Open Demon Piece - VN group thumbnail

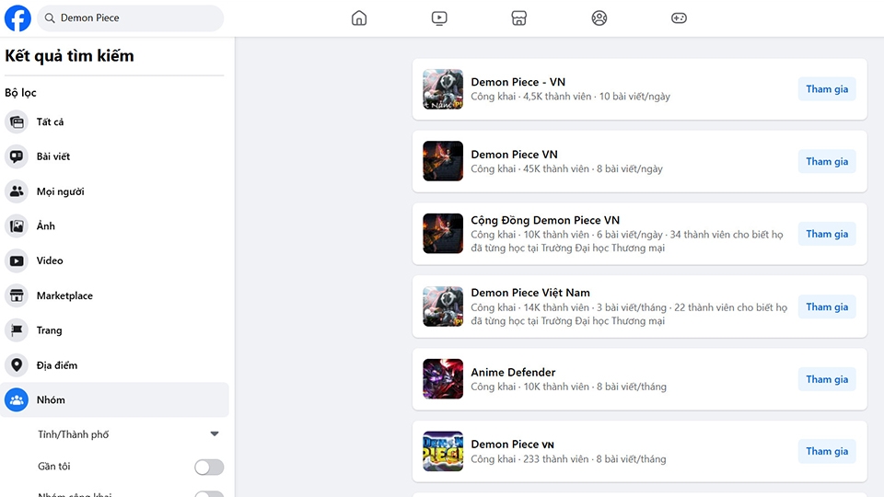[443, 89]
